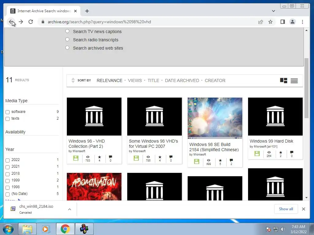Close the Internet Archive Search tab

click(75, 11)
